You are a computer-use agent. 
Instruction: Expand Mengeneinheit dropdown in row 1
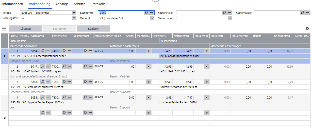pyautogui.click(x=148, y=51)
